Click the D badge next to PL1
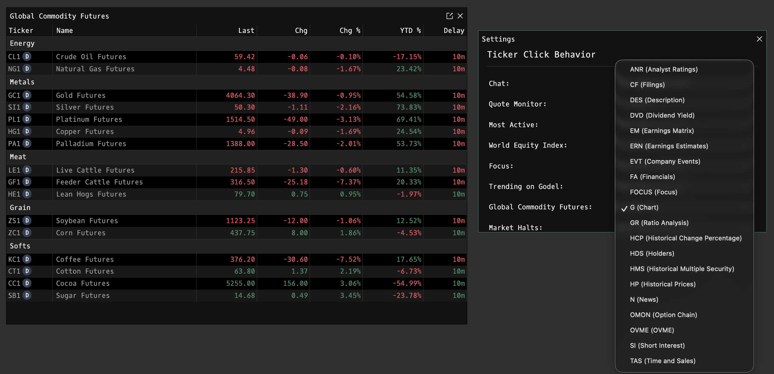 click(27, 119)
